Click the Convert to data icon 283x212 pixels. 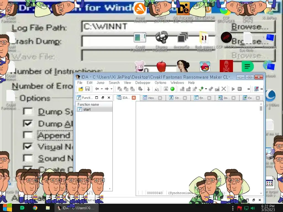pyautogui.click(x=188, y=89)
